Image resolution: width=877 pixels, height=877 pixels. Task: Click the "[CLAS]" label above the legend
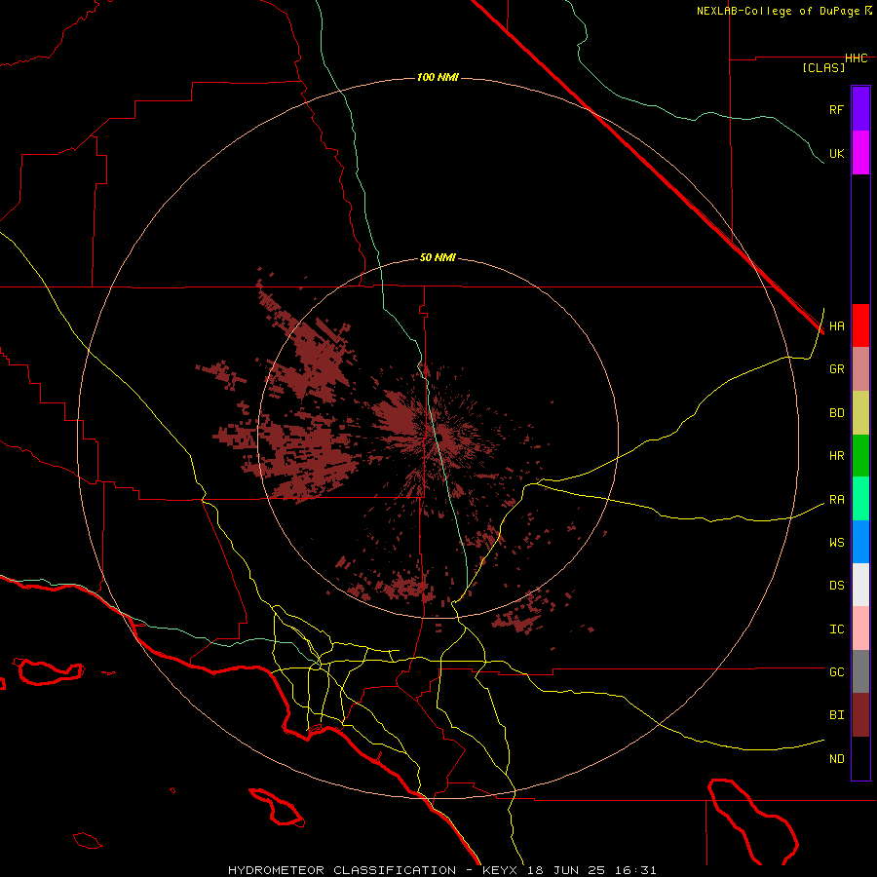[823, 67]
